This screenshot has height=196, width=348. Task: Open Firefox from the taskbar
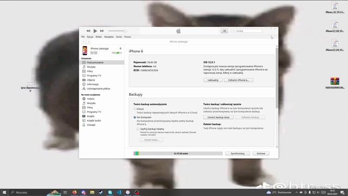click(x=74, y=192)
